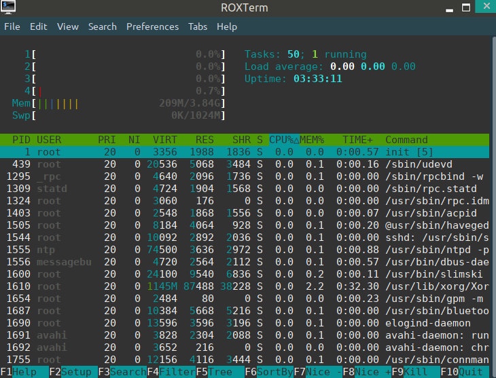This screenshot has width=496, height=378.
Task: Activate F4 Filter in function bar
Action: point(171,372)
